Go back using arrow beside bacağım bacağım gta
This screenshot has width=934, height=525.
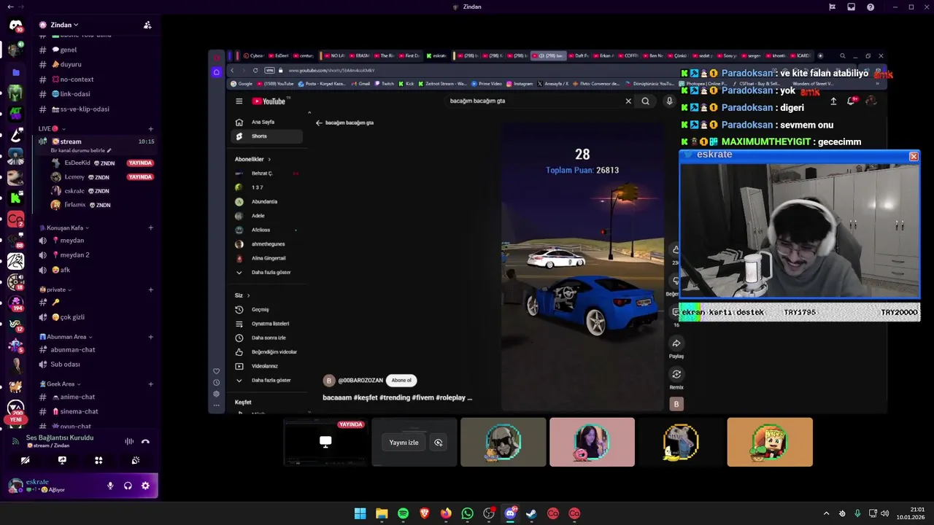pyautogui.click(x=319, y=122)
